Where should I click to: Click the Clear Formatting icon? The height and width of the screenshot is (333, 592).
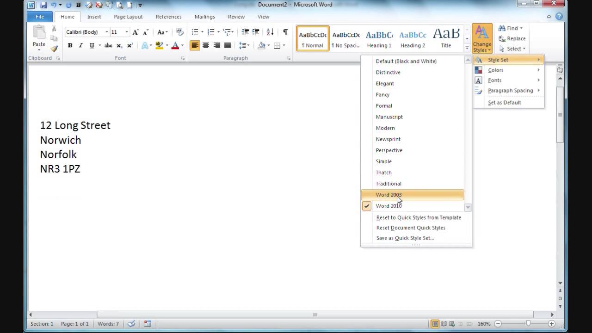coord(180,32)
